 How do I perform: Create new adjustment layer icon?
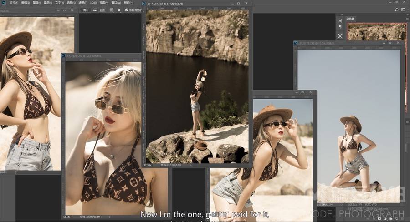click(x=385, y=218)
